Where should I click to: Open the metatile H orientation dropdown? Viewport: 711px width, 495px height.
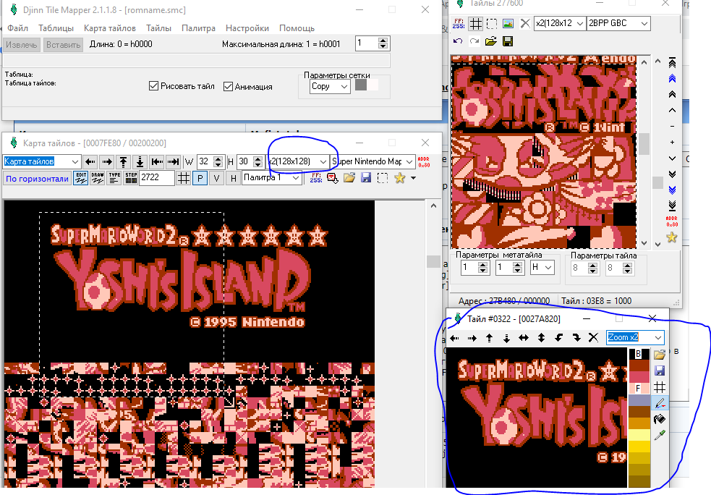pos(542,268)
